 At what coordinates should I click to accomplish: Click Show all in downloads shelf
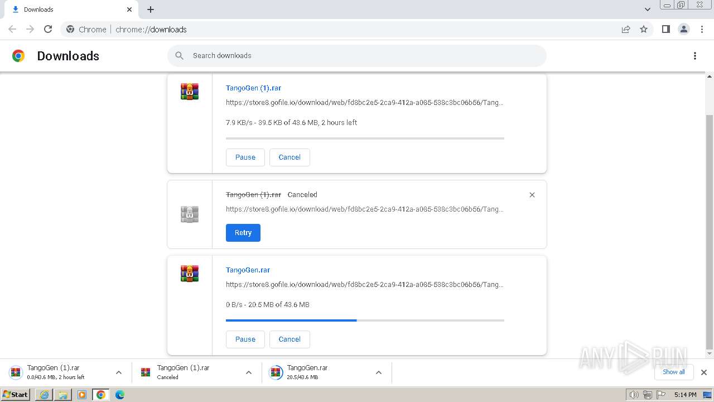coord(674,372)
